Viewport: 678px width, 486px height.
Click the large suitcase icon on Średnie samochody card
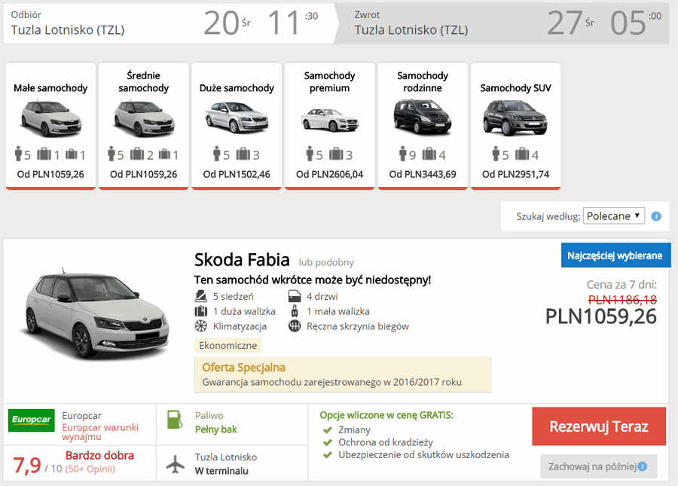[x=137, y=154]
